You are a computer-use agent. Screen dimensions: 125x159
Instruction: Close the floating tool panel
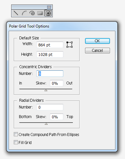[49, 7]
